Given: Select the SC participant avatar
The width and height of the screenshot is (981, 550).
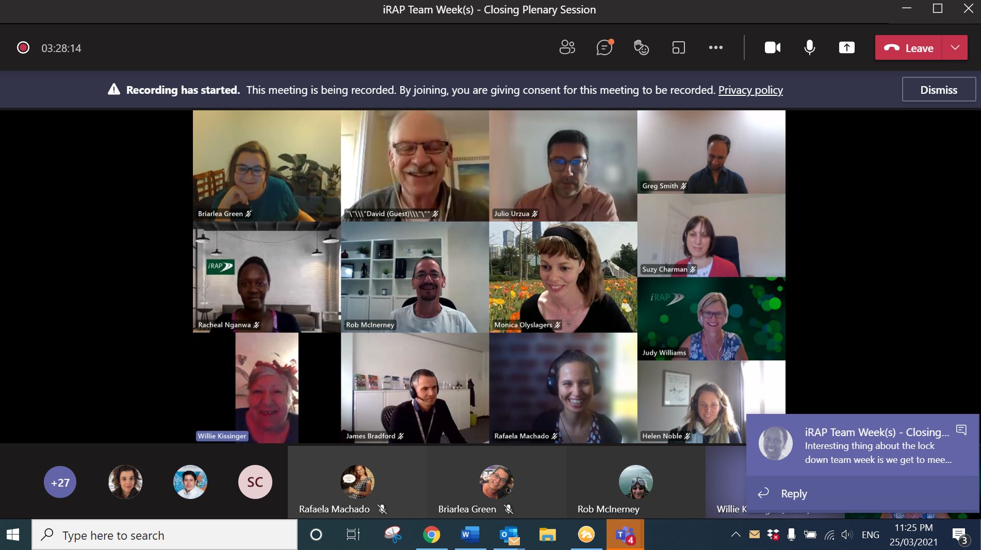Looking at the screenshot, I should point(255,482).
